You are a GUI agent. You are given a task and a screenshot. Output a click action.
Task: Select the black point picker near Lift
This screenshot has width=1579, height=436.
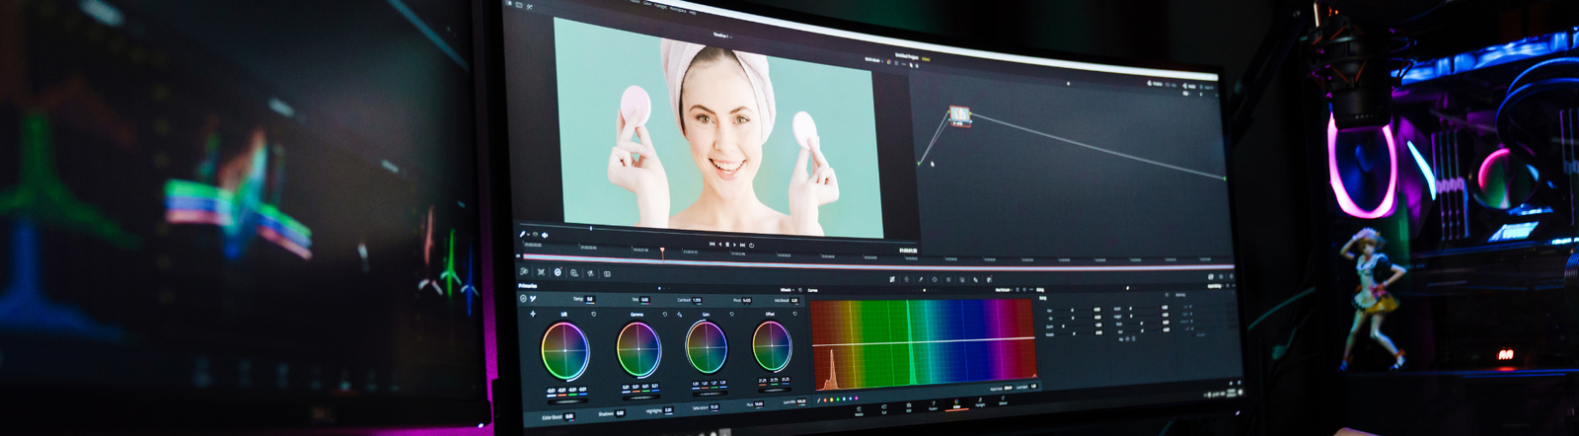click(532, 314)
